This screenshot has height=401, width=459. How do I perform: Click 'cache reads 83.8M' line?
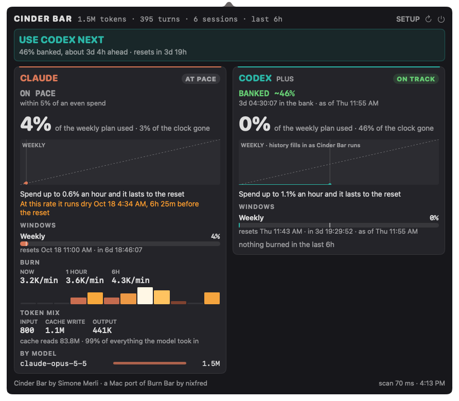click(109, 341)
